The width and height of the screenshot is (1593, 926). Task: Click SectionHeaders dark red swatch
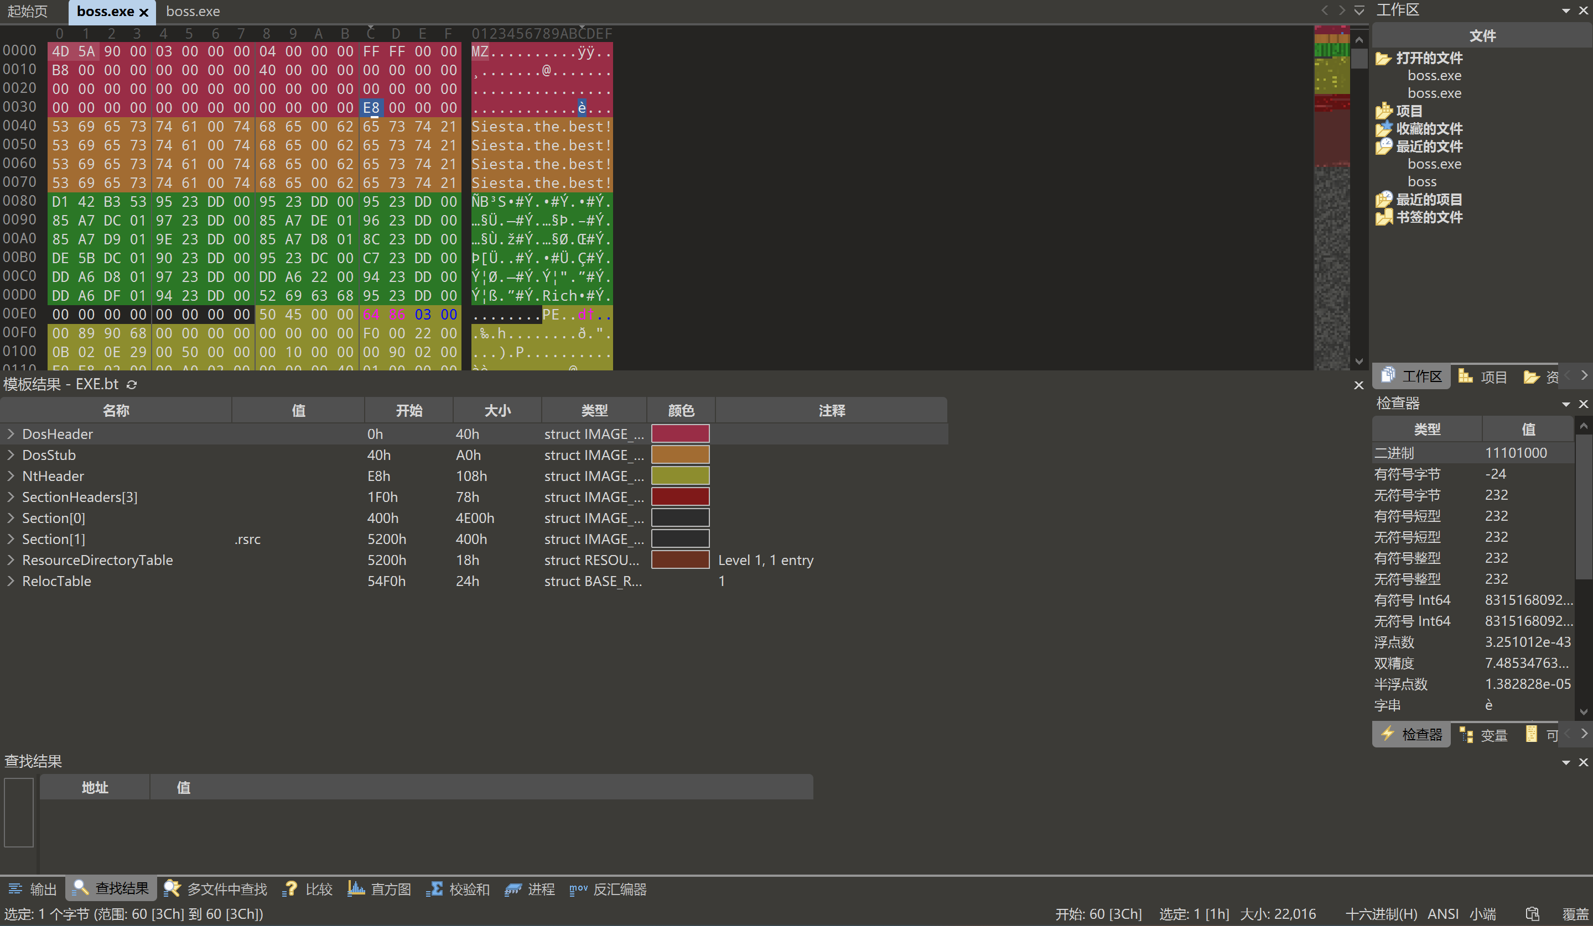680,497
